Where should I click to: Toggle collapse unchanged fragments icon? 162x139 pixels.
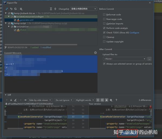[x=98, y=100]
